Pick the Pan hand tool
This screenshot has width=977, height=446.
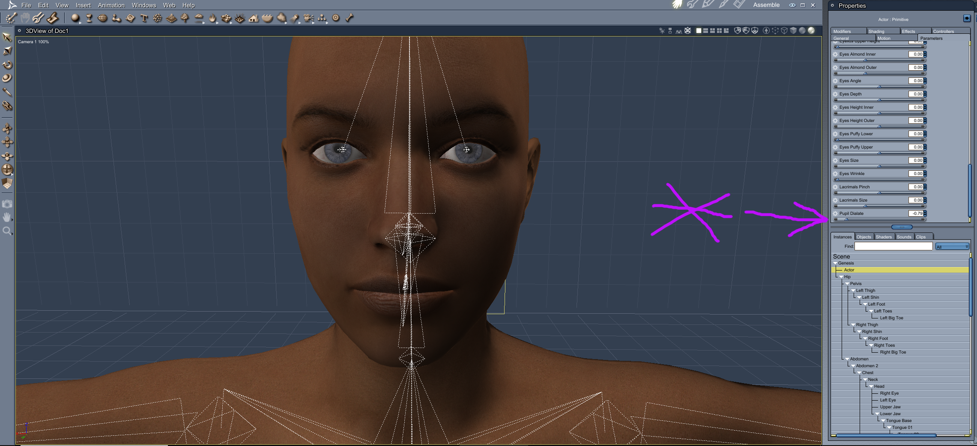7,218
